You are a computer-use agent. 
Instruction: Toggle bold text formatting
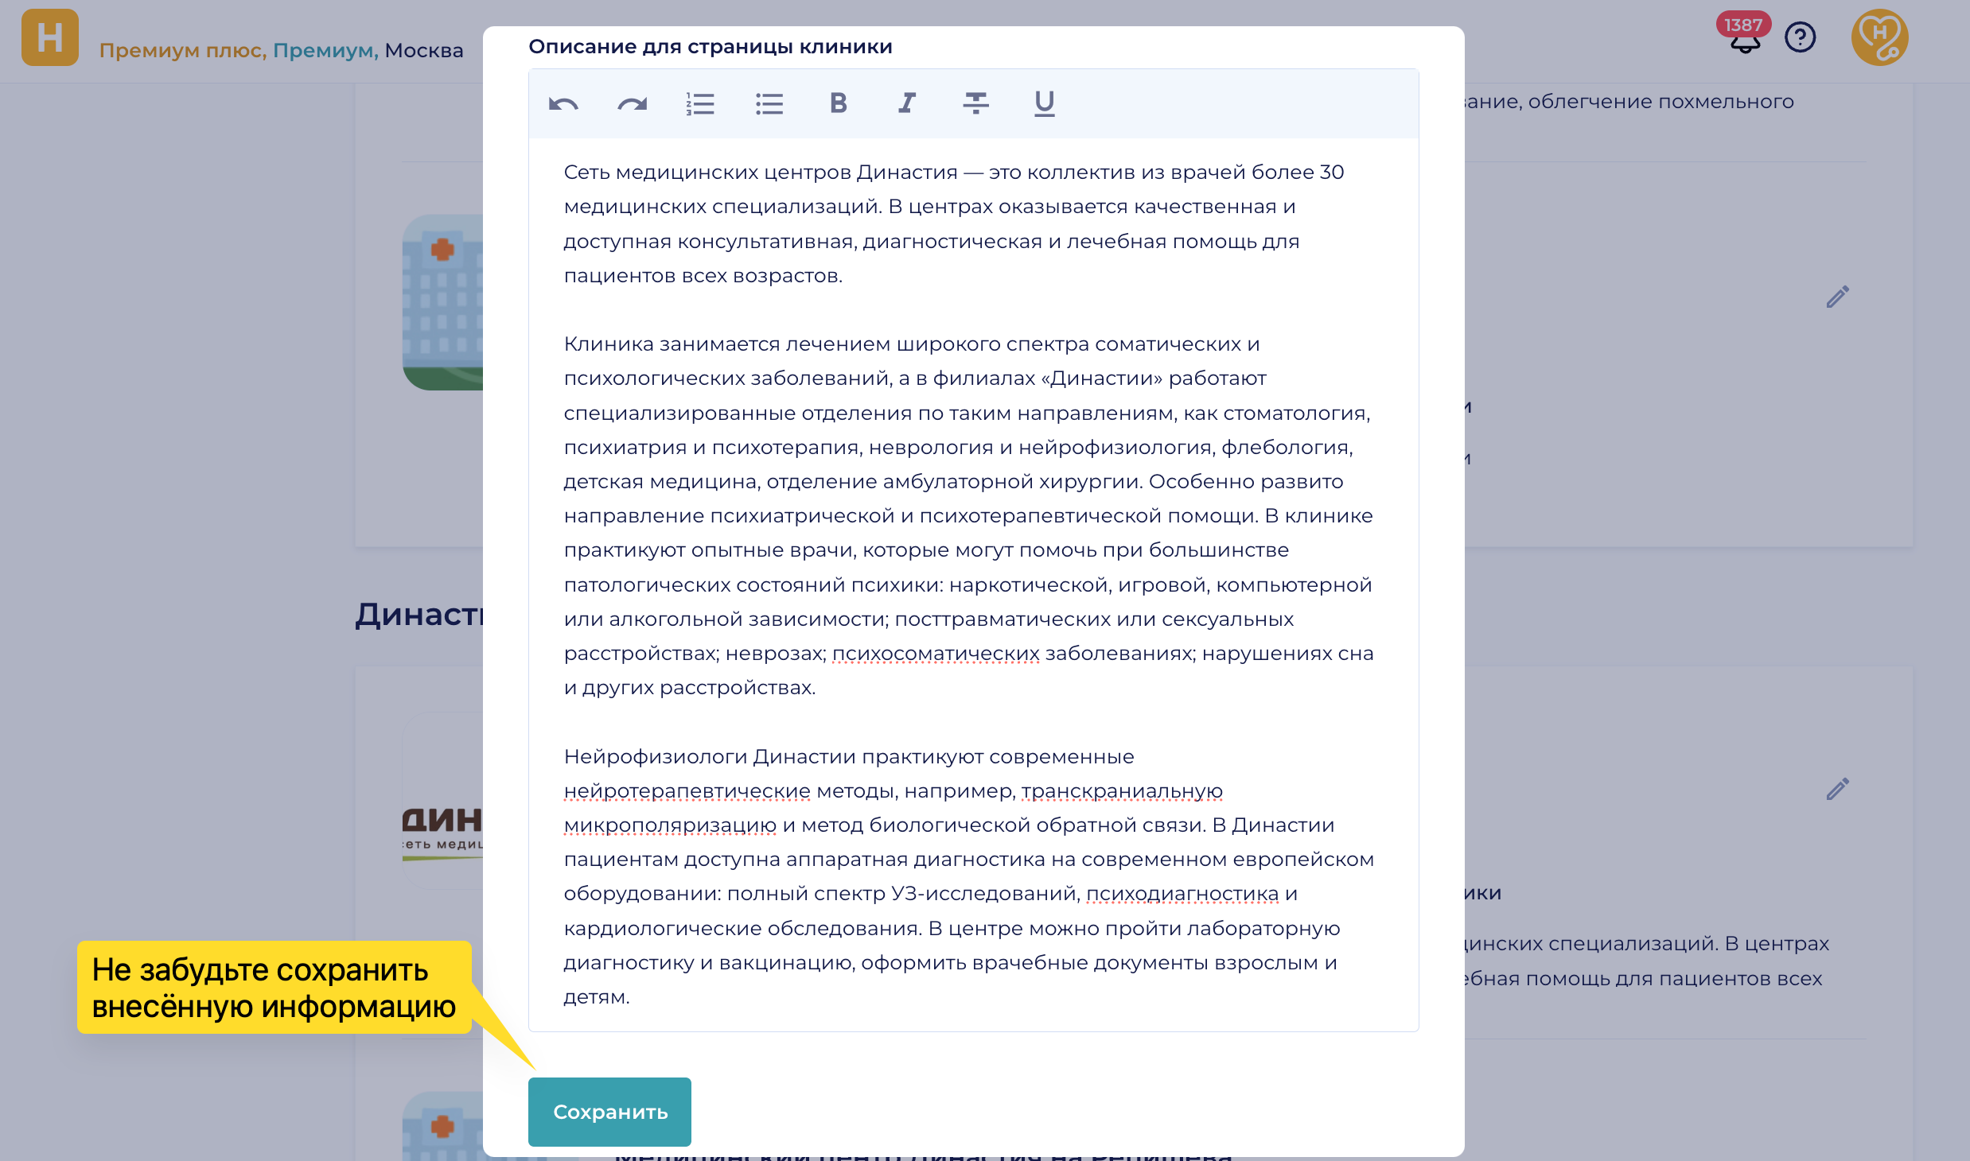coord(838,103)
